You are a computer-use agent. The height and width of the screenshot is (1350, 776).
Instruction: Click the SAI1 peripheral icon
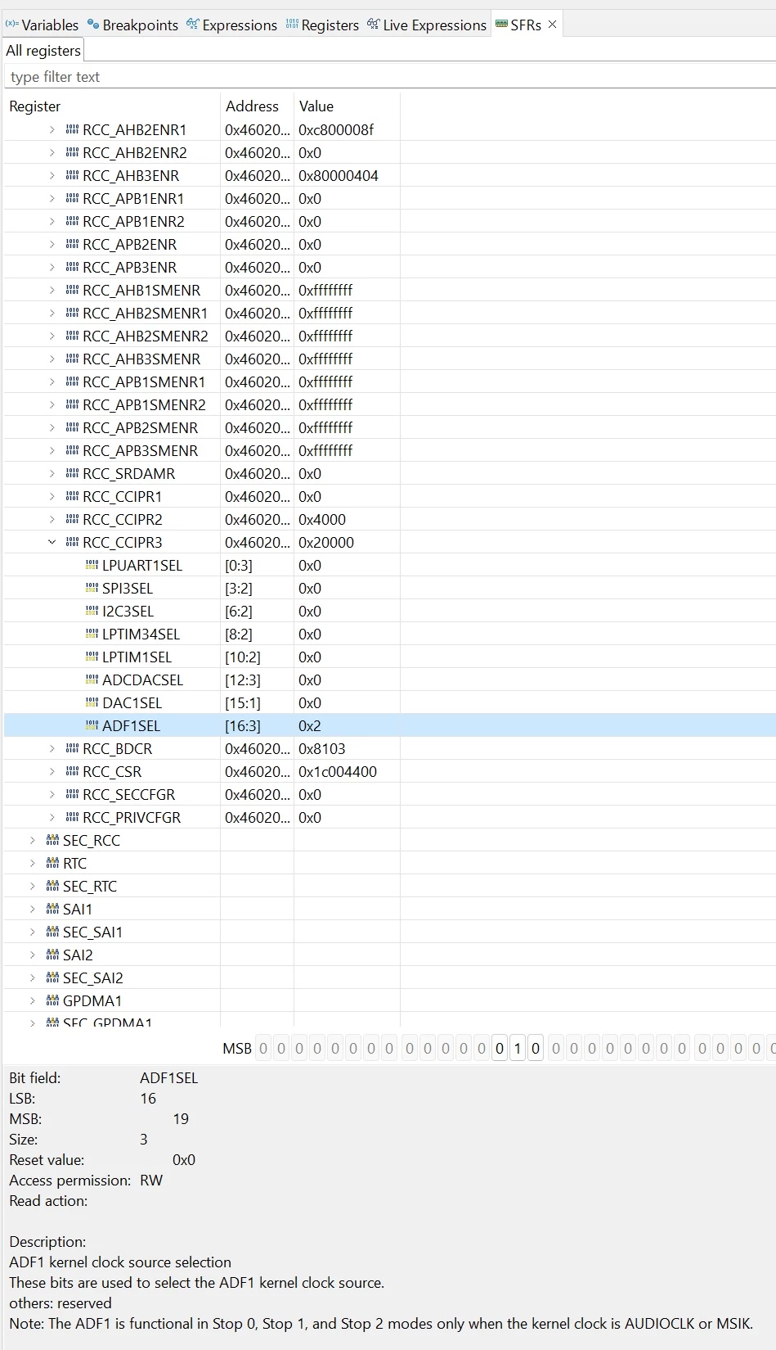[52, 909]
